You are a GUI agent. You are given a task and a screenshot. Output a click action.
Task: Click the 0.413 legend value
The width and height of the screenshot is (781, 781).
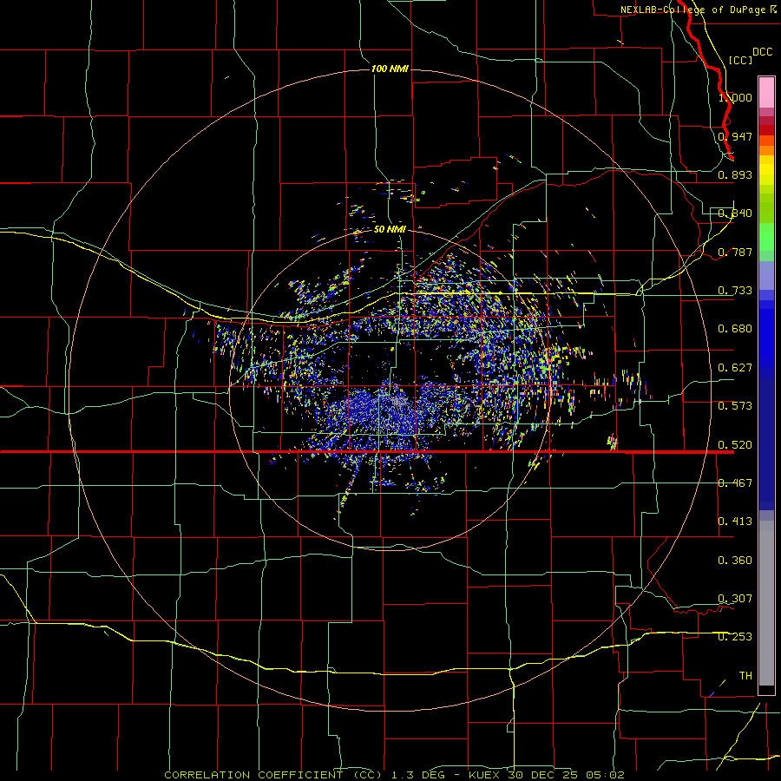tap(735, 522)
